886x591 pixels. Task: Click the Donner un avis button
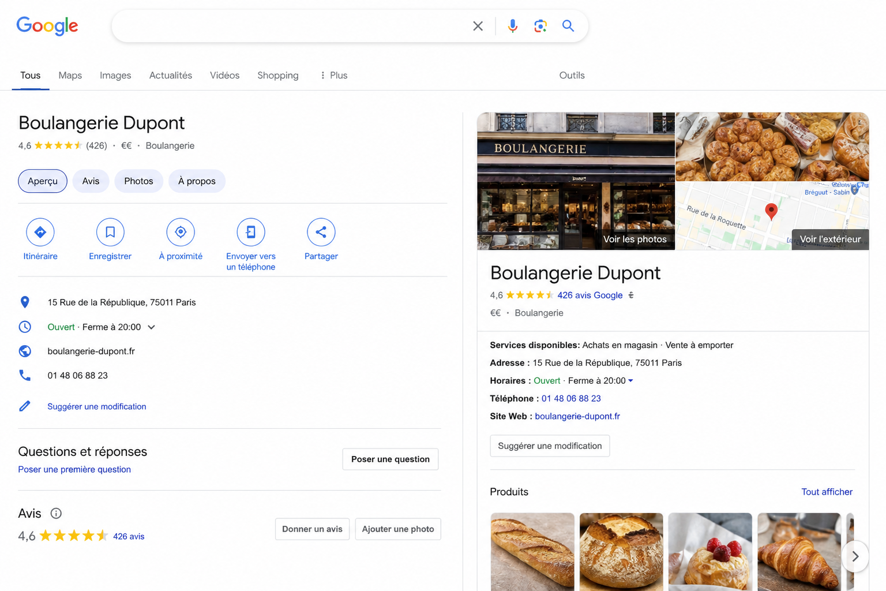pos(312,529)
